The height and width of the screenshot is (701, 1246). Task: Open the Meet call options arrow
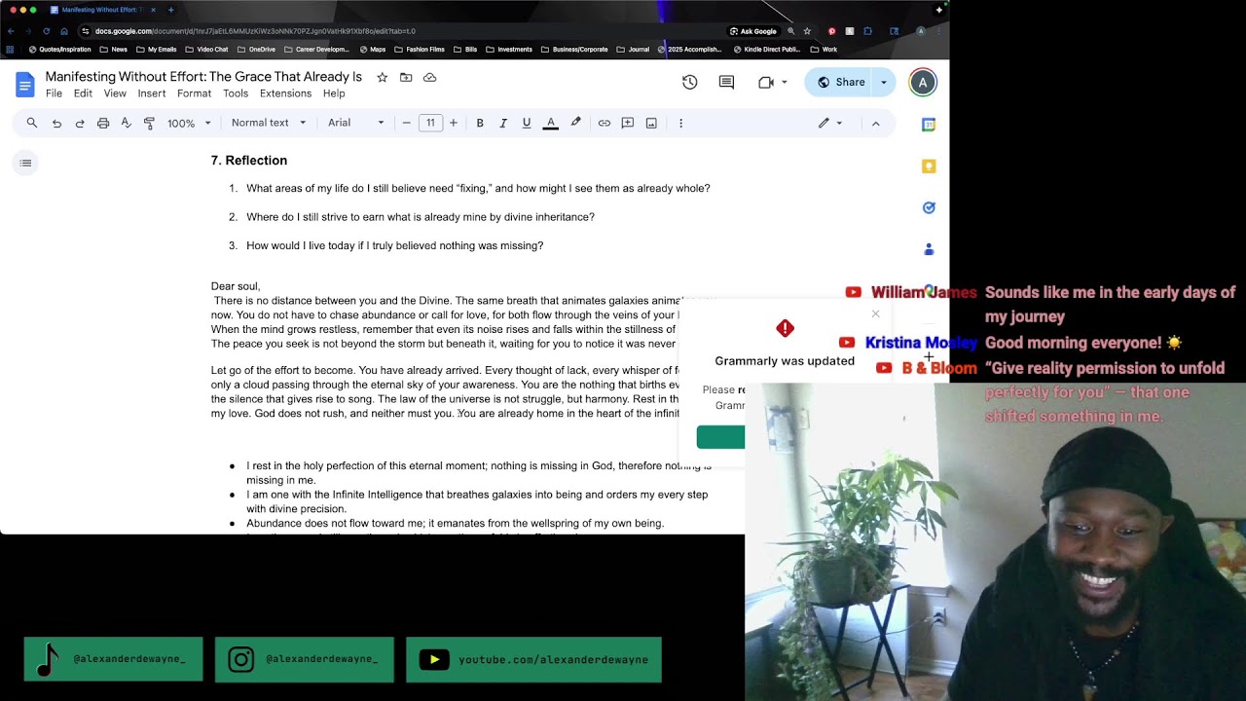pos(785,83)
